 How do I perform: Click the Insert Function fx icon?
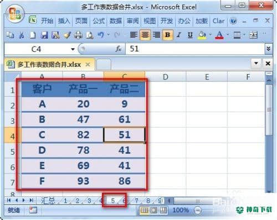coord(119,49)
